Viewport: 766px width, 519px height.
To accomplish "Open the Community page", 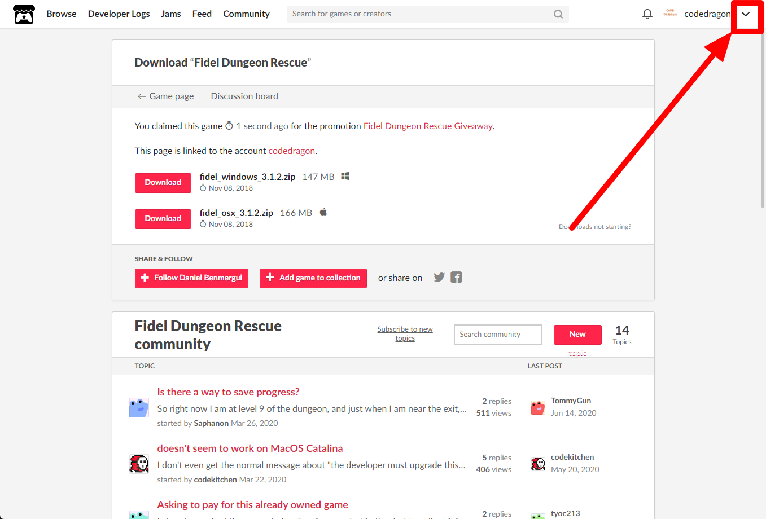I will [x=246, y=14].
